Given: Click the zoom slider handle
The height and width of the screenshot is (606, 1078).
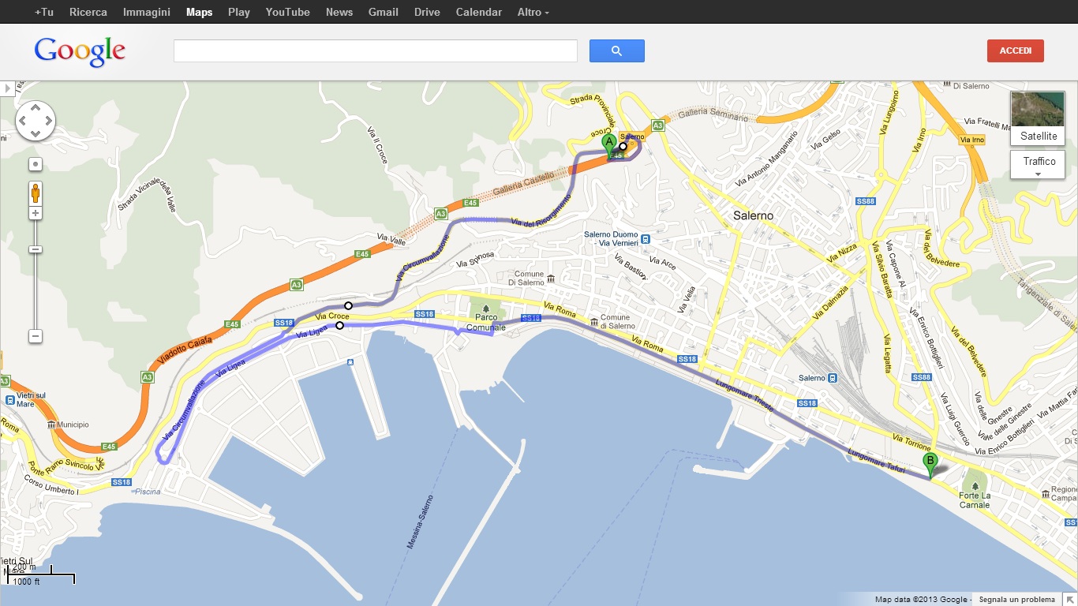Looking at the screenshot, I should coord(36,249).
